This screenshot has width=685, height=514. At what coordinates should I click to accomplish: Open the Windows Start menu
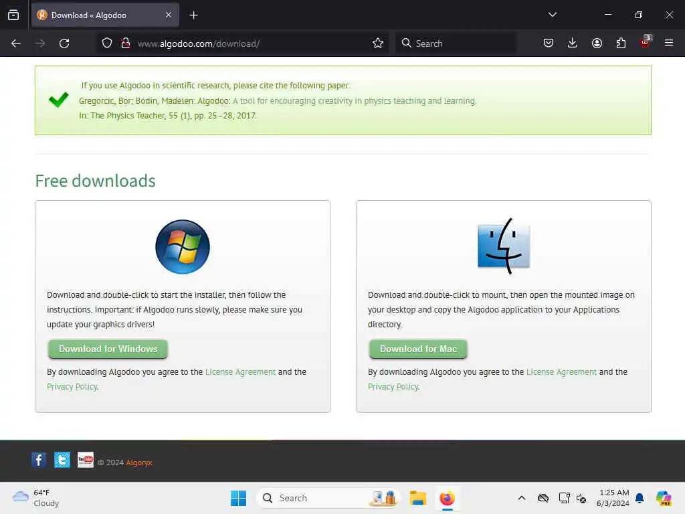239,498
